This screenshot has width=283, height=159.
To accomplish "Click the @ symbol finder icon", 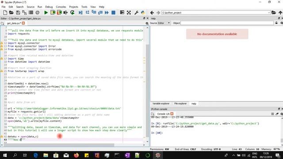I will 37,12.
